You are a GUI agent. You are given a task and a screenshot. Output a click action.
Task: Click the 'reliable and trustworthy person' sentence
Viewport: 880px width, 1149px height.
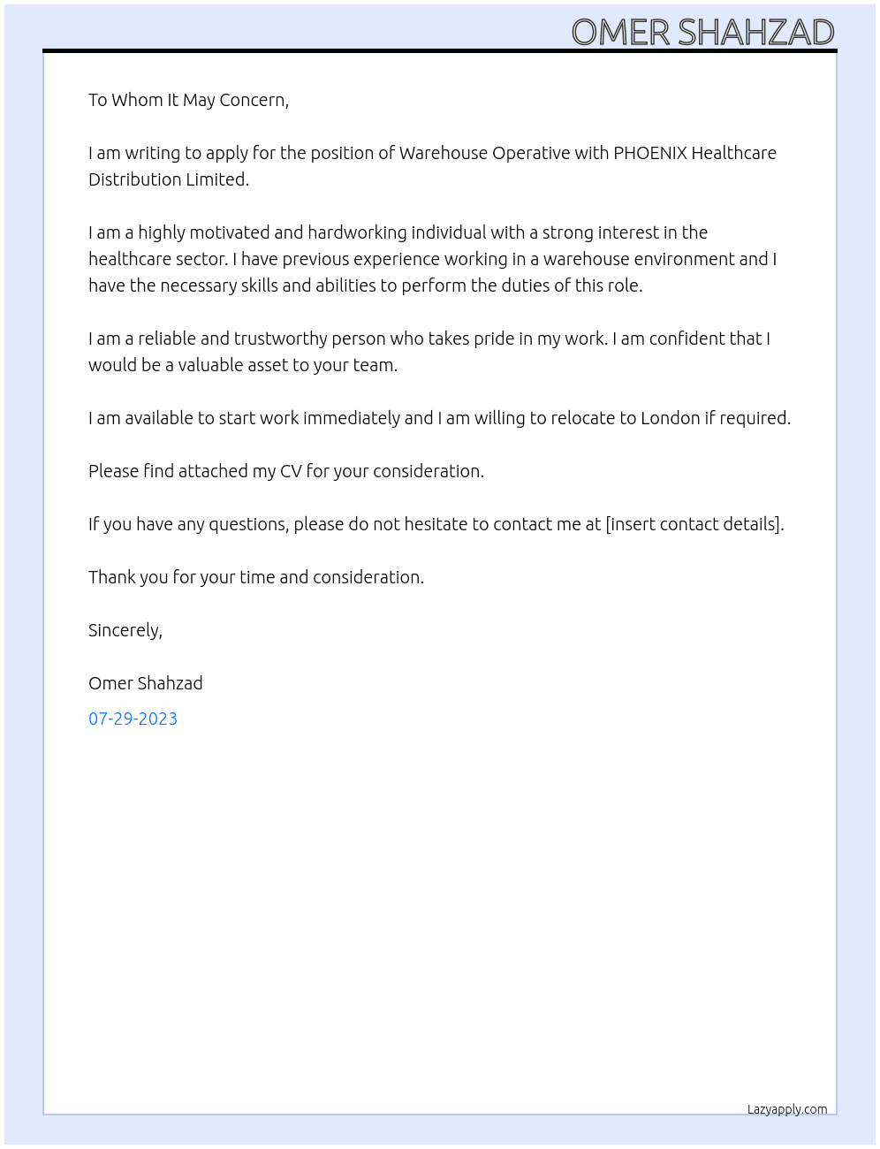pos(429,339)
